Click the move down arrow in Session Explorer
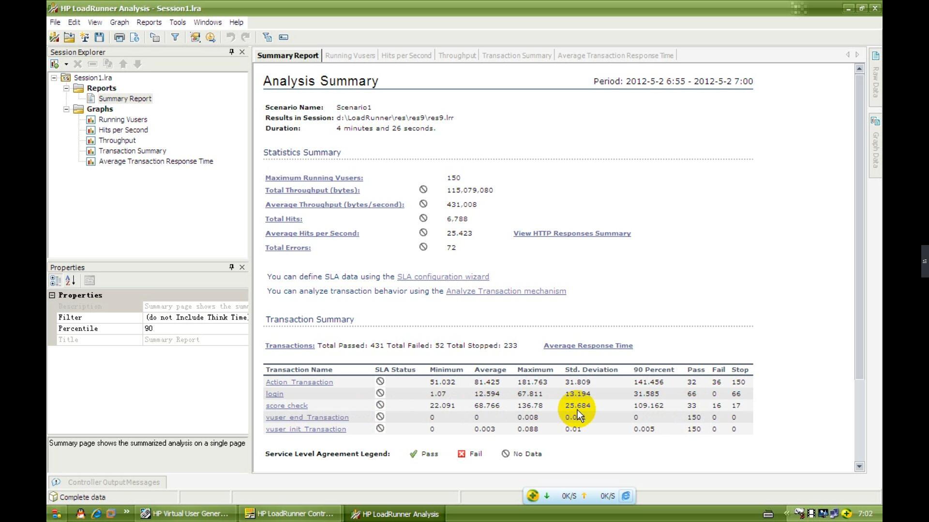The image size is (929, 522). [138, 64]
